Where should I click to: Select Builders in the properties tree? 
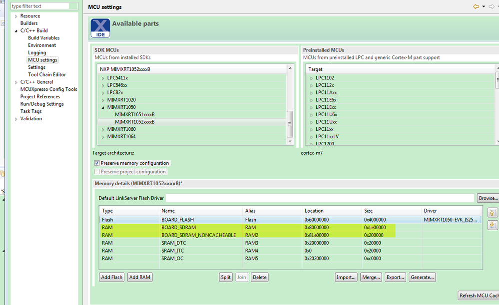click(29, 23)
